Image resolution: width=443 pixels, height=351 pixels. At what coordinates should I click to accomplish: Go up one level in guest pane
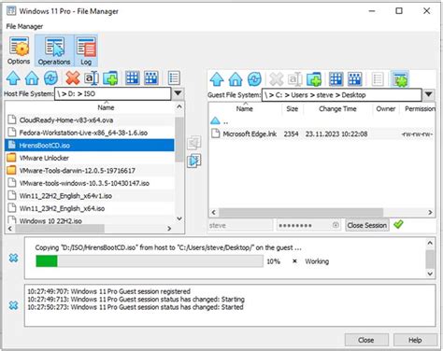point(217,79)
